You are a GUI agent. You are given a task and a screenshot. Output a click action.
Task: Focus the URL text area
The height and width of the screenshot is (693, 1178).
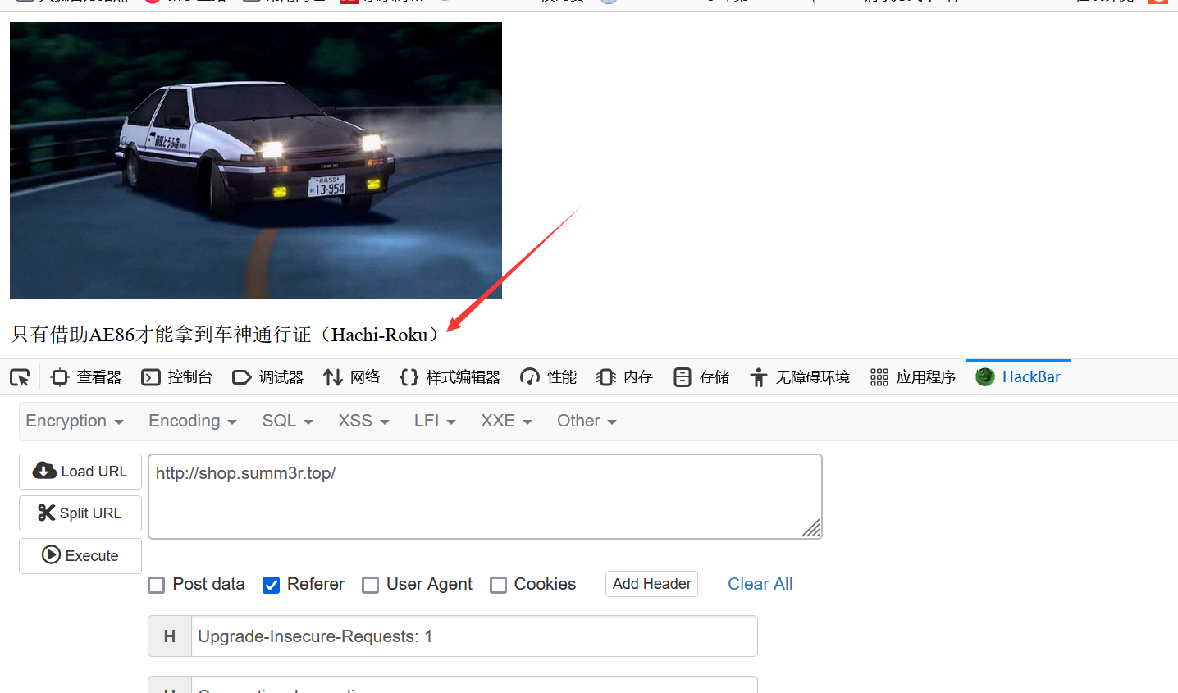click(485, 496)
